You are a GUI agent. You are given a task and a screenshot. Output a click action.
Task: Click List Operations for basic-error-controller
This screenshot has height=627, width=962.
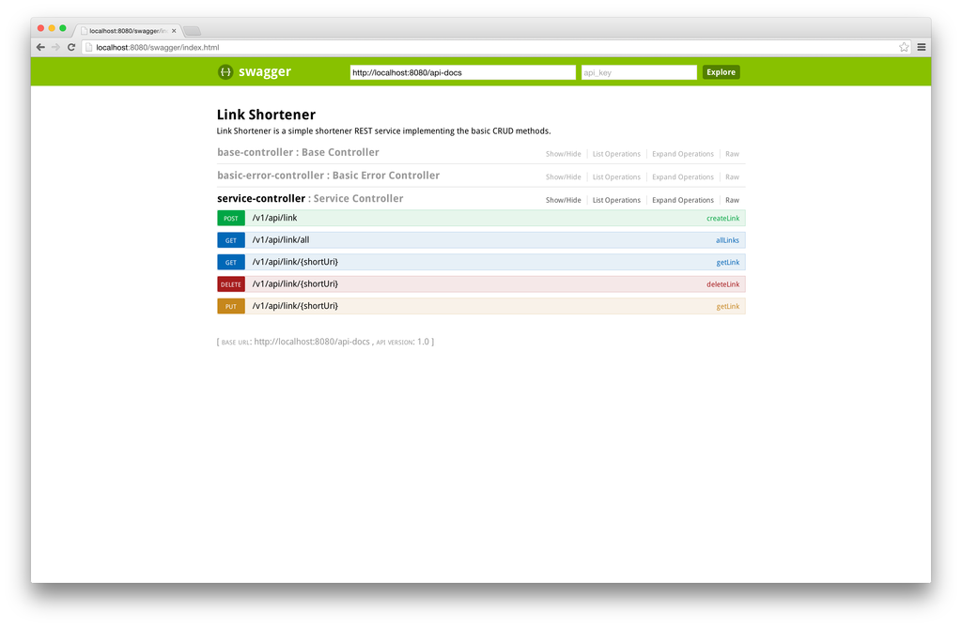(x=616, y=177)
